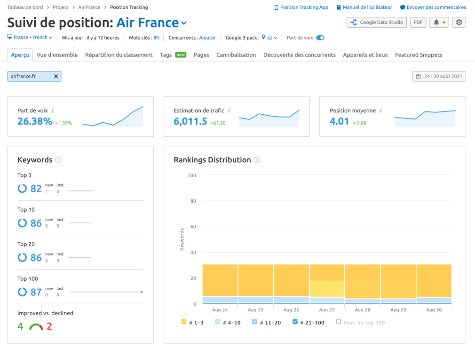This screenshot has height=348, width=475.
Task: Click the desktop device icon near France
Action: click(10, 37)
